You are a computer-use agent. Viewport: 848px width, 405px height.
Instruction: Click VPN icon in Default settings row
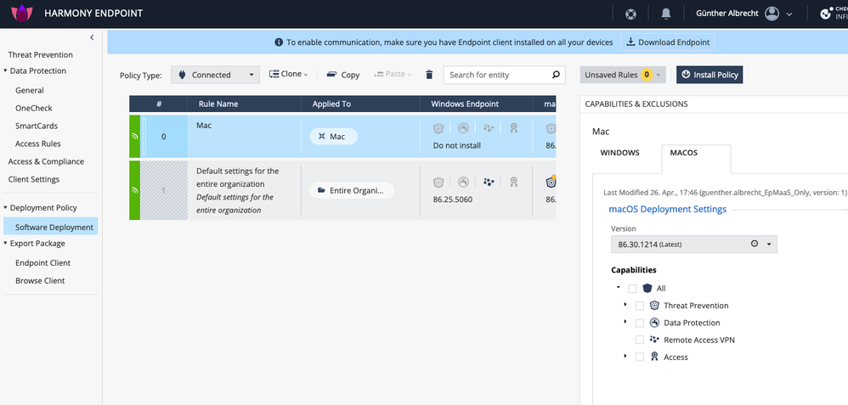tap(489, 183)
